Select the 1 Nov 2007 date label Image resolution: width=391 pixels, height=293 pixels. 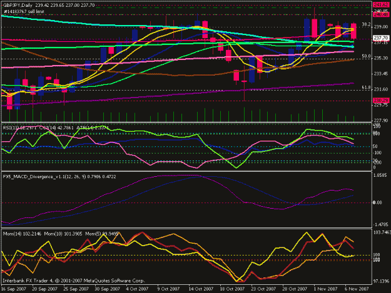(x=326, y=289)
